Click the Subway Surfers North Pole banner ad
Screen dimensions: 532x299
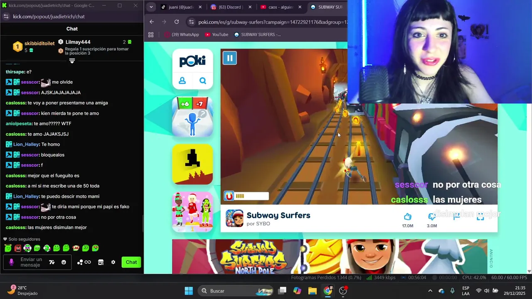pos(330,256)
